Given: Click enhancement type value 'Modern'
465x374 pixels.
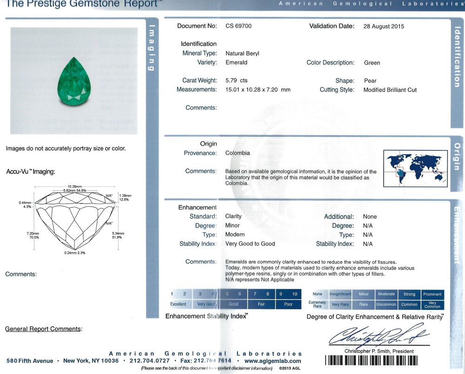Looking at the screenshot, I should (235, 235).
